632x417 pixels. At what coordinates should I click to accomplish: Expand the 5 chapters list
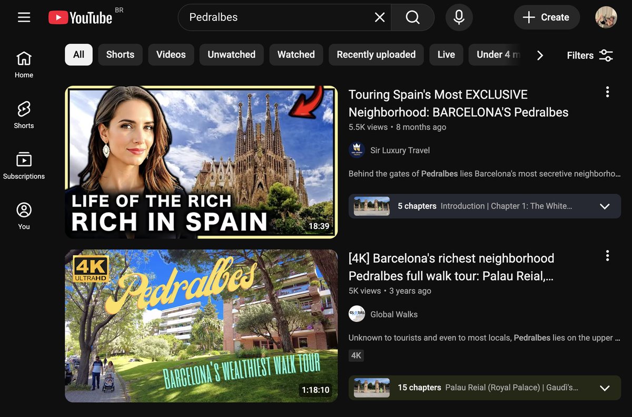pos(605,206)
